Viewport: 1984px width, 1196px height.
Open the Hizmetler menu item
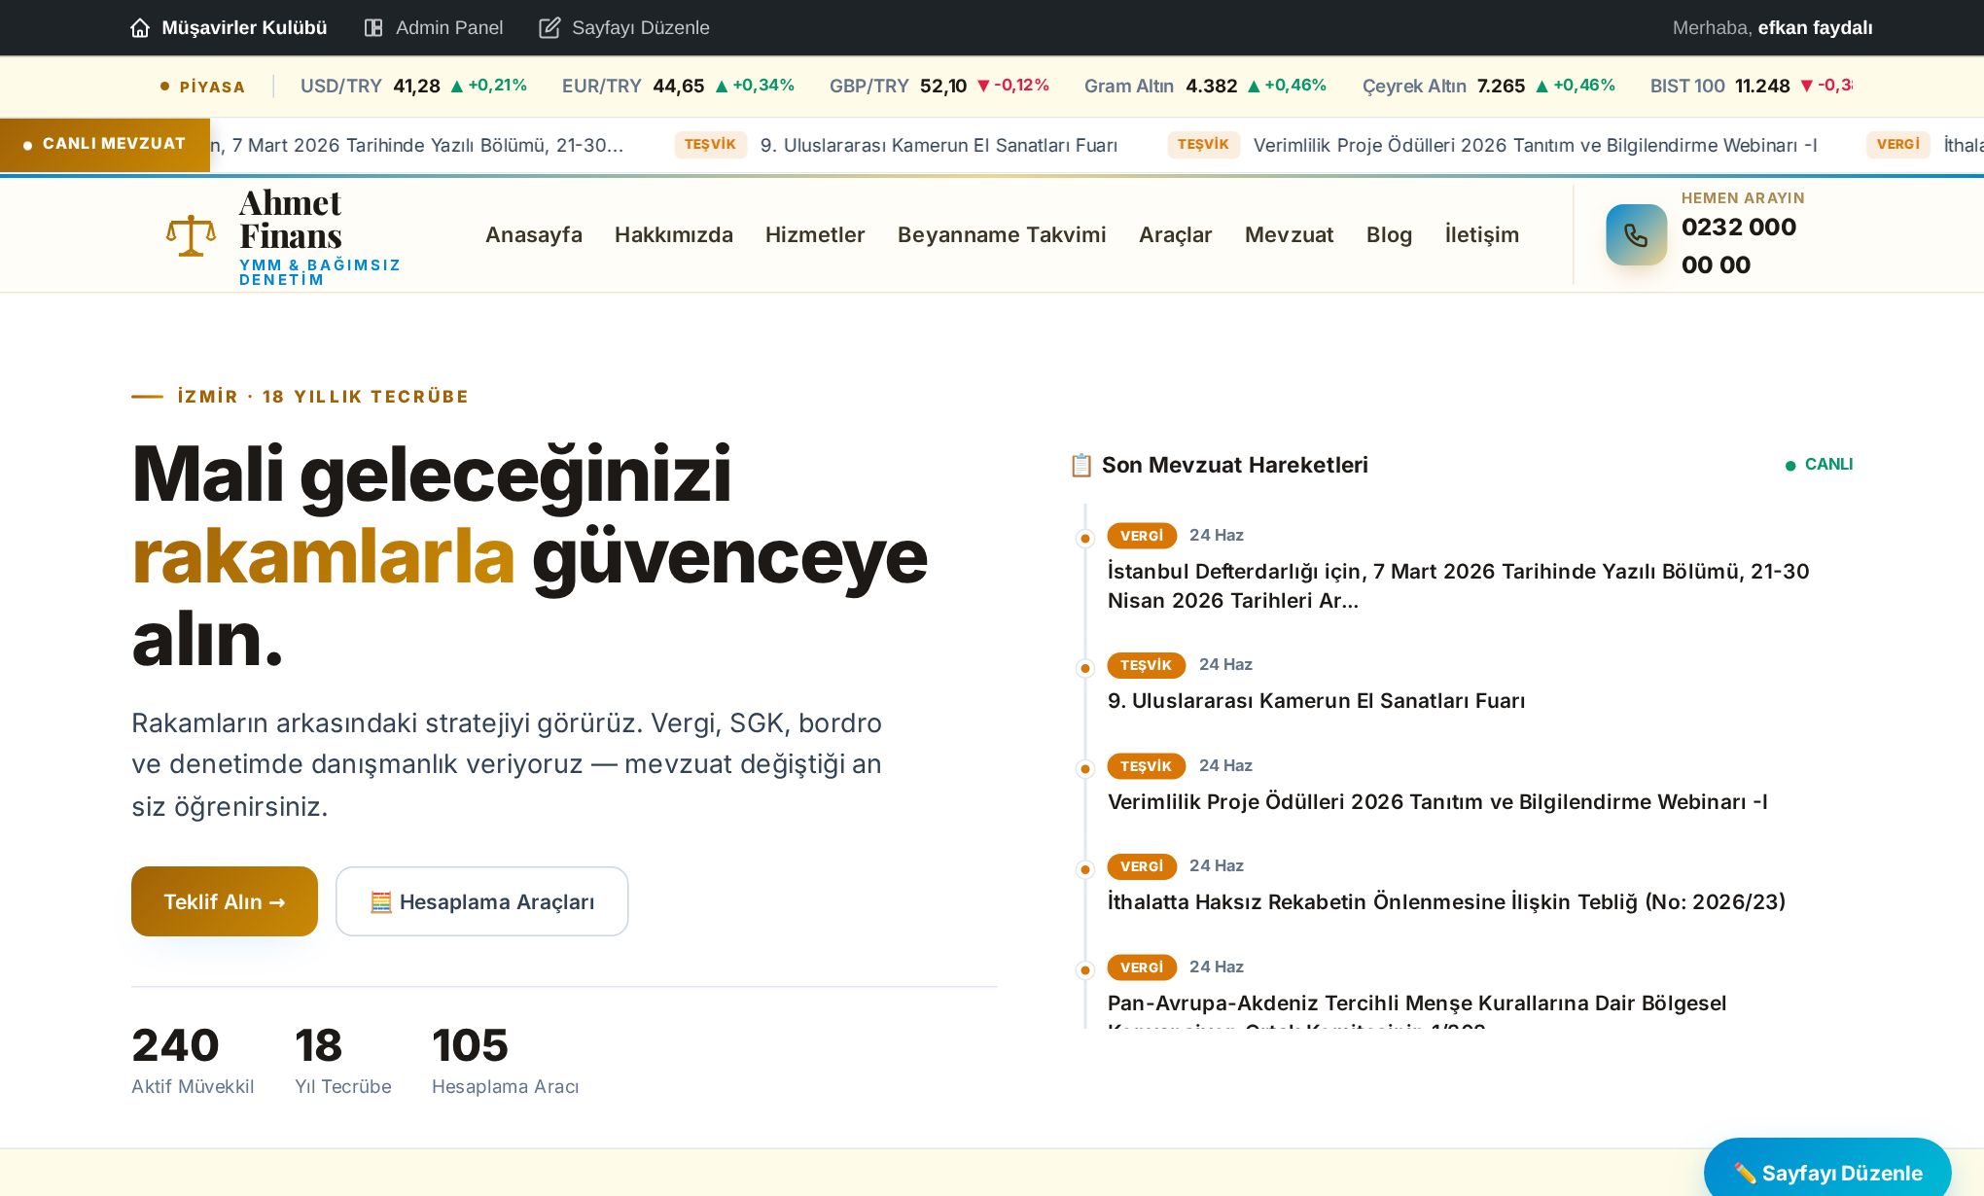[x=815, y=235]
